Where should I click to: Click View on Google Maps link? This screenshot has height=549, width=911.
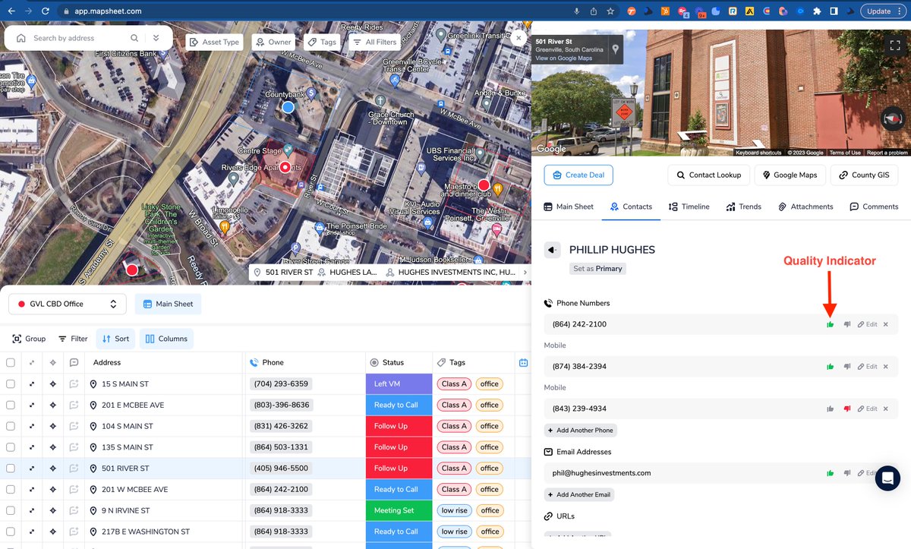(563, 58)
